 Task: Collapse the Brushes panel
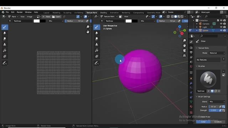coord(197,66)
